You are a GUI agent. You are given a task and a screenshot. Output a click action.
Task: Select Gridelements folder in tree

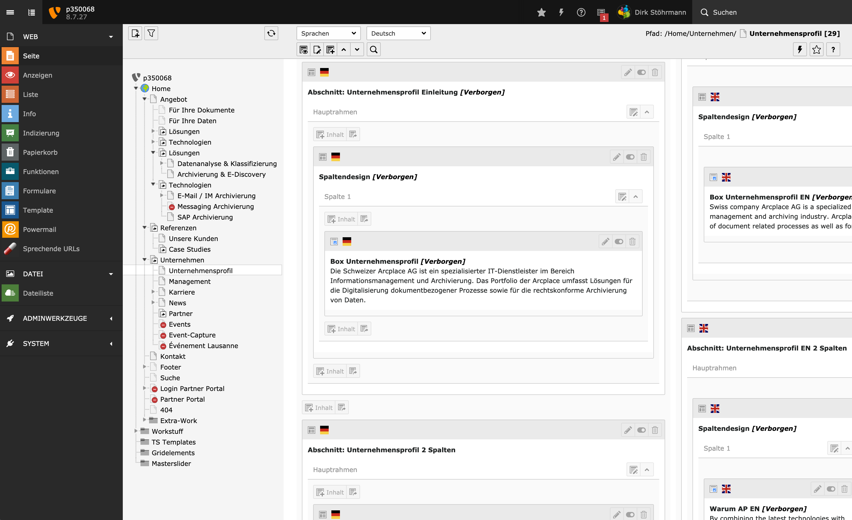click(173, 453)
